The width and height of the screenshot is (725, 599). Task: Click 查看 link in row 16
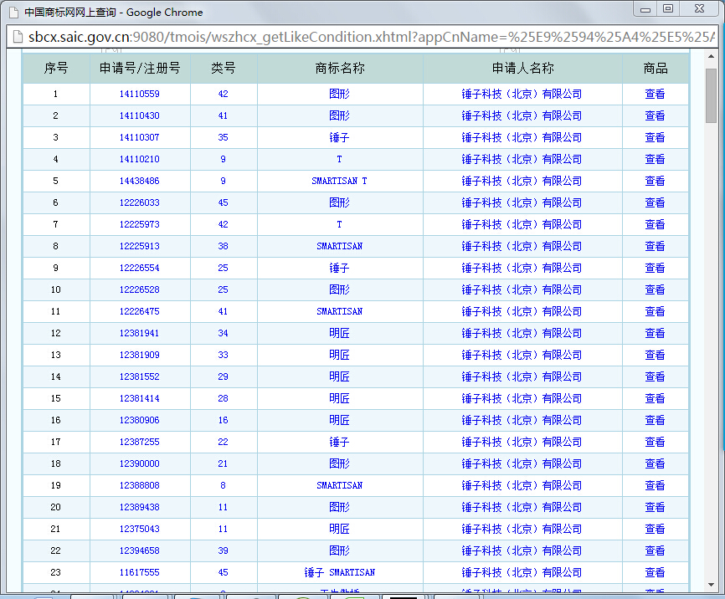click(x=655, y=420)
